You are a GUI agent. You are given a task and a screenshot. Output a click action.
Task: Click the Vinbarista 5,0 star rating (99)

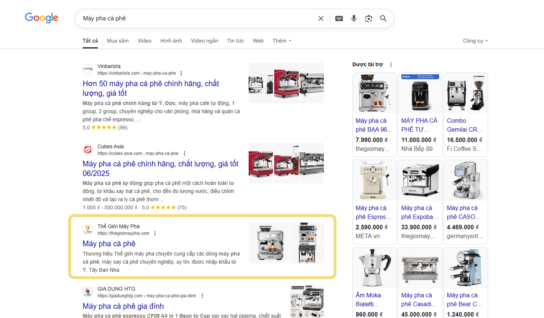click(105, 128)
